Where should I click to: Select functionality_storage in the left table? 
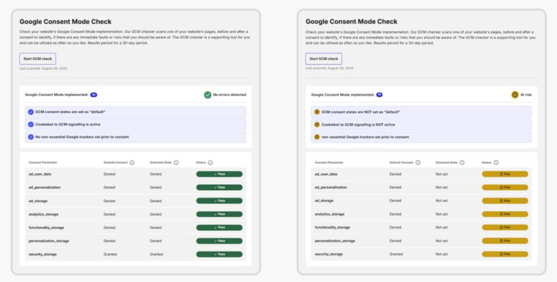point(46,227)
